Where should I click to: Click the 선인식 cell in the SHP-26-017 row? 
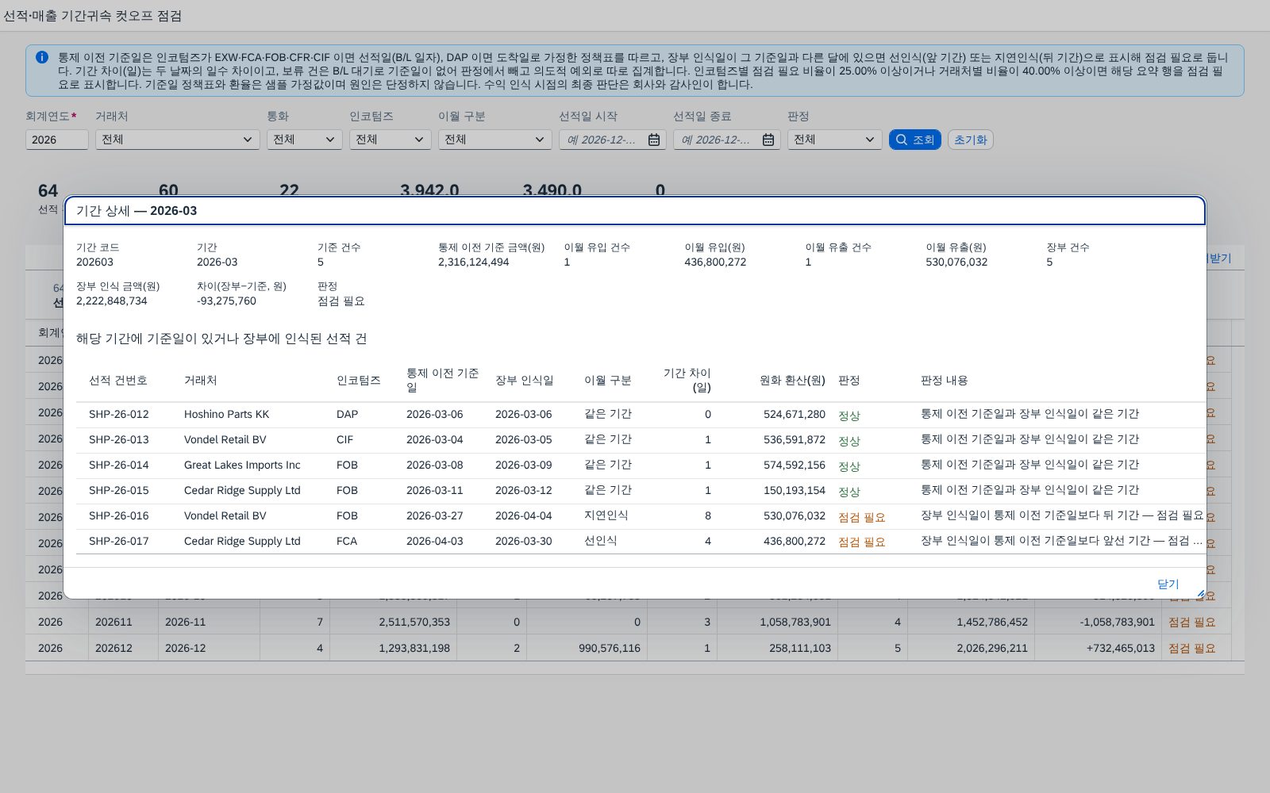(x=601, y=541)
